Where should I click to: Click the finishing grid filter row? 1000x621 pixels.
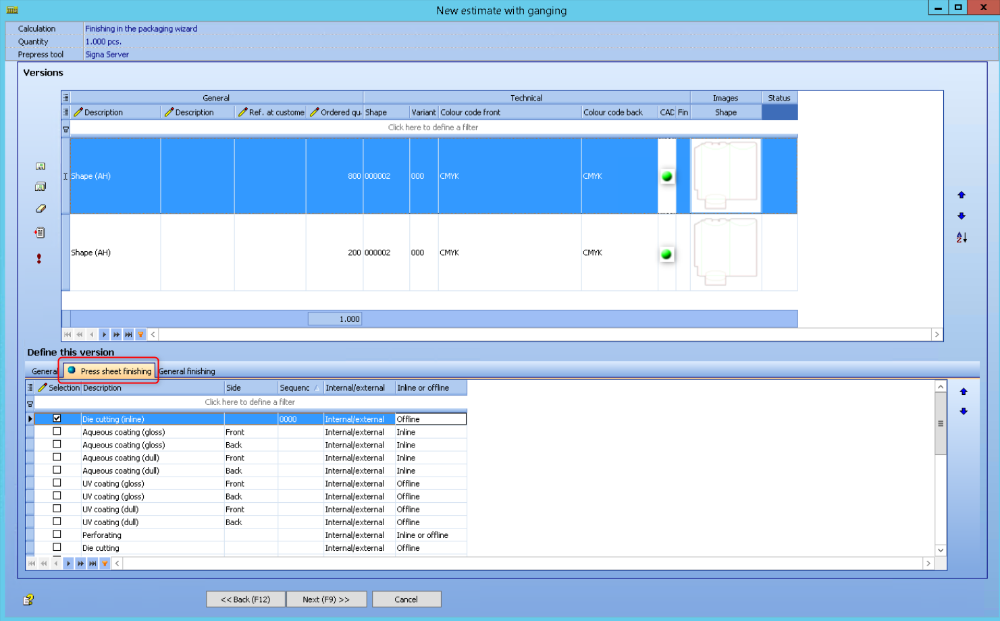(x=250, y=402)
